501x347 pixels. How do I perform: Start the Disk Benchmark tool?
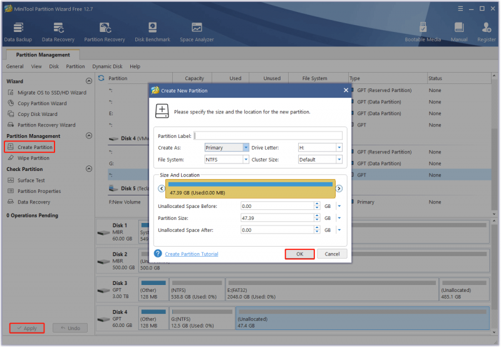tap(152, 32)
